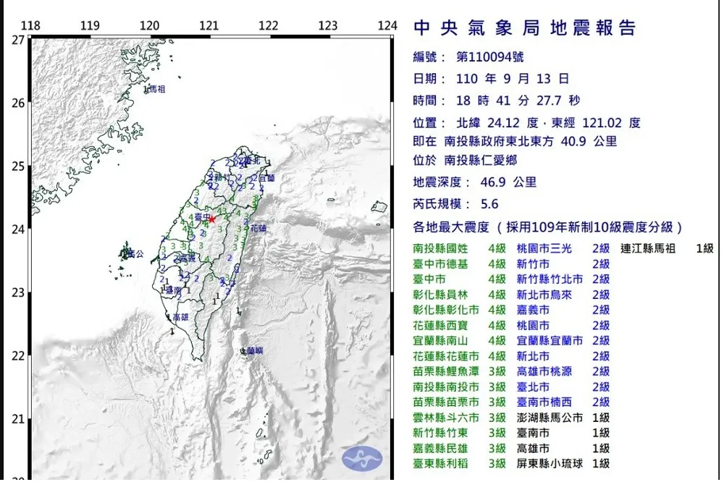Viewport: 724px width, 482px height.
Task: Click the note 採用109年新制10級震度分級
Action: [589, 227]
